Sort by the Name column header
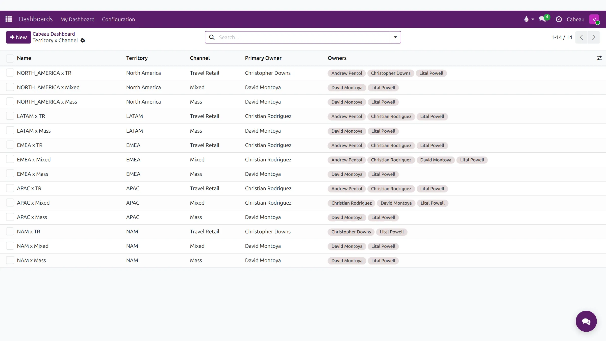Image resolution: width=606 pixels, height=341 pixels. click(24, 58)
